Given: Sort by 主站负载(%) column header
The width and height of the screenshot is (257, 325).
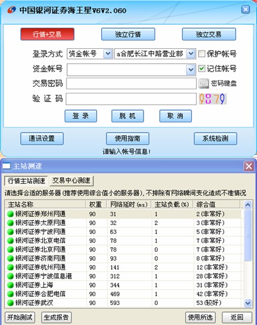Looking at the screenshot, I should click(x=172, y=205).
